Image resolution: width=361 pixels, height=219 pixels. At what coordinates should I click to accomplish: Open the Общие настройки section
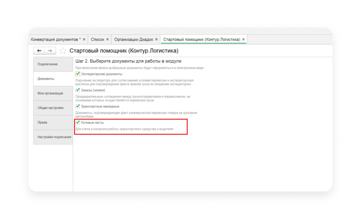(53, 108)
